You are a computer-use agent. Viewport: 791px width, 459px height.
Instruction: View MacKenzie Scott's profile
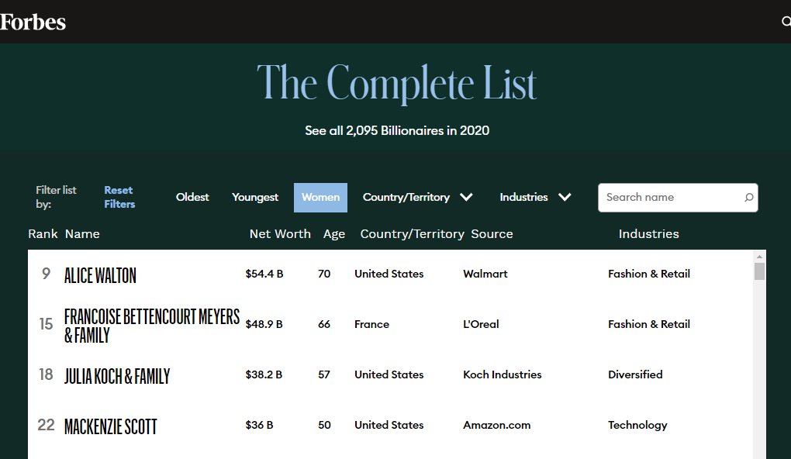(x=111, y=426)
